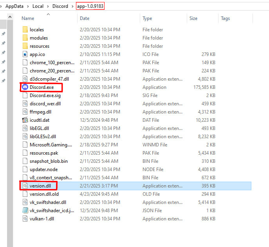Click the chrome_200_percent file icon
Screen dimensions: 269x247
click(x=25, y=71)
